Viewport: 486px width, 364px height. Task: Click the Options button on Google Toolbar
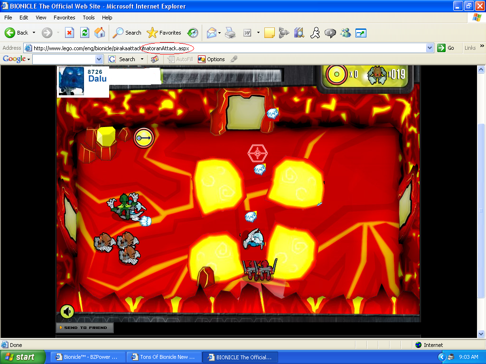click(212, 59)
